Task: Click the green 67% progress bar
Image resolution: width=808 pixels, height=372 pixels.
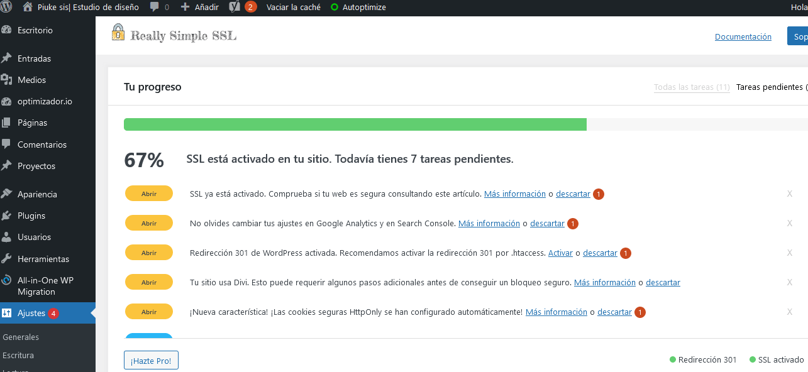Action: 355,124
